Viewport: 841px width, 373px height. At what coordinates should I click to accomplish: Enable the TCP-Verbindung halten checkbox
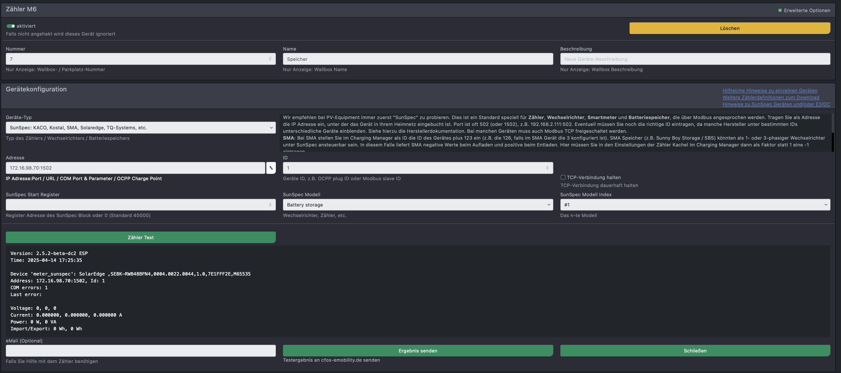(563, 177)
